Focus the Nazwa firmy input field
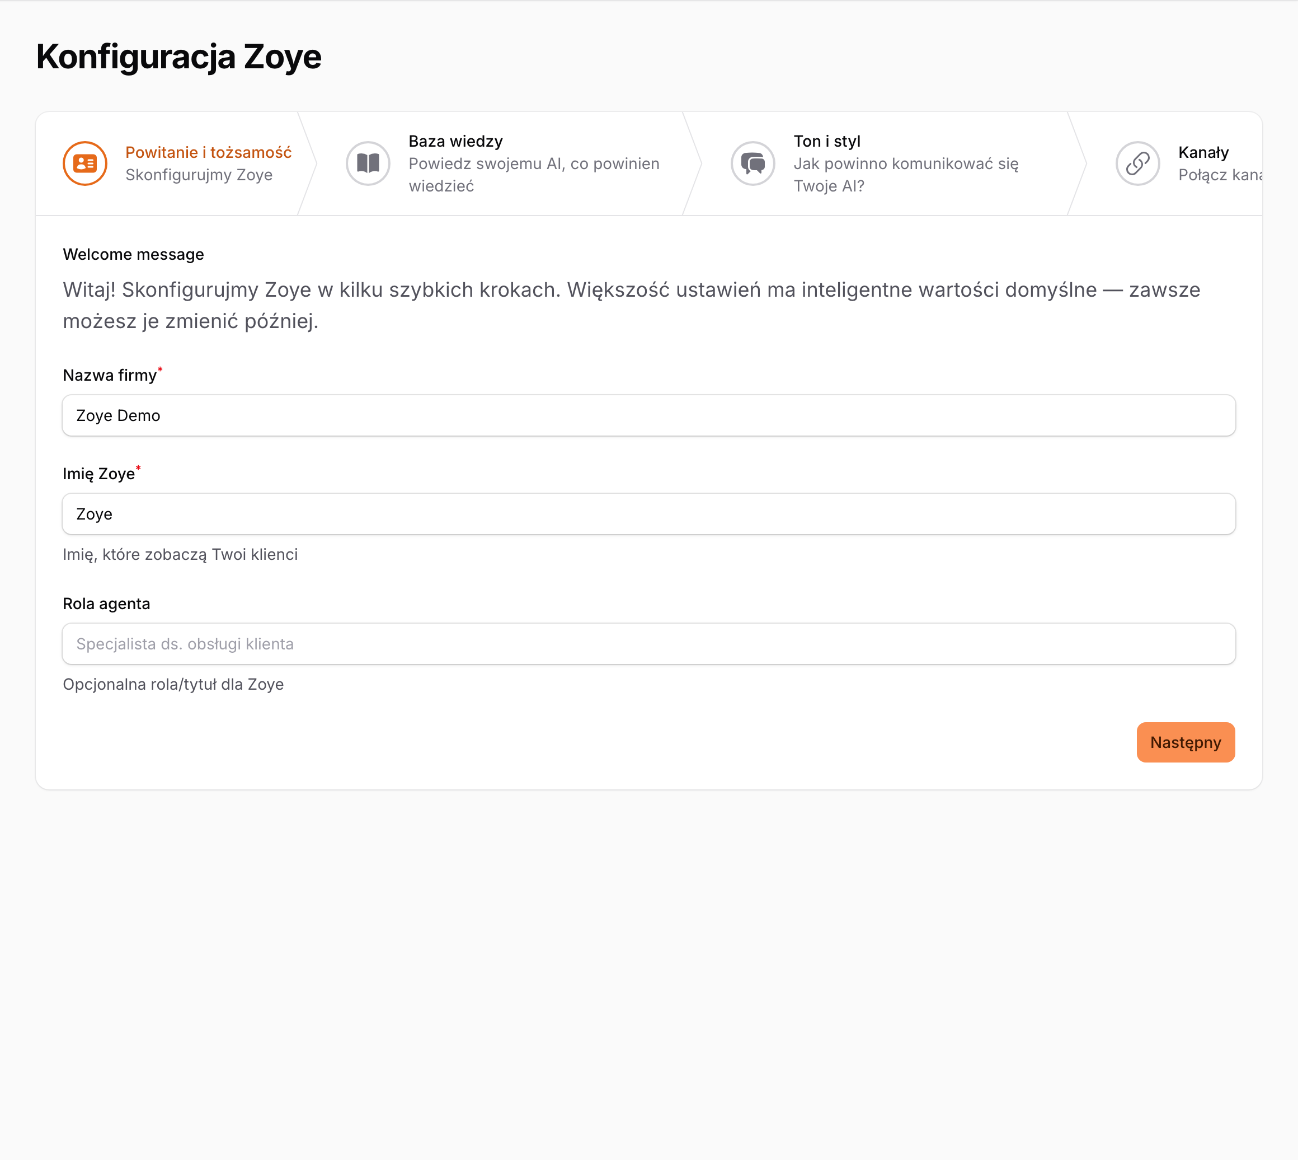This screenshot has height=1160, width=1298. click(648, 415)
